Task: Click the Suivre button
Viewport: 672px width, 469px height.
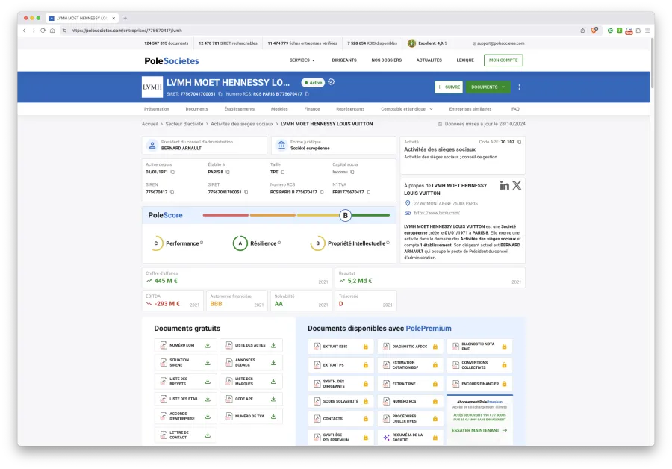Action: point(449,87)
